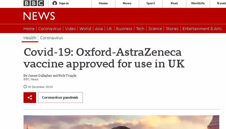The width and height of the screenshot is (226, 129).
Task: Click the Sign in account icon
Action: point(55,3)
